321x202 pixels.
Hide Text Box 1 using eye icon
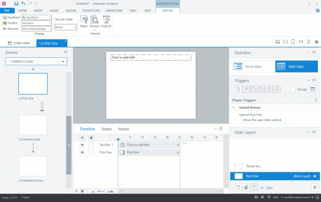click(82, 145)
